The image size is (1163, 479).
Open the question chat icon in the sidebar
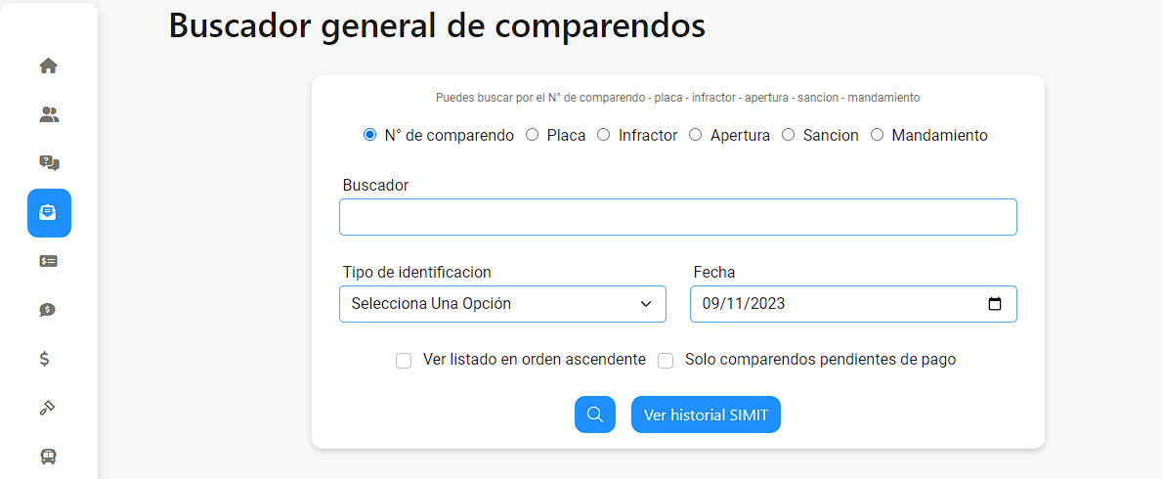(x=48, y=163)
